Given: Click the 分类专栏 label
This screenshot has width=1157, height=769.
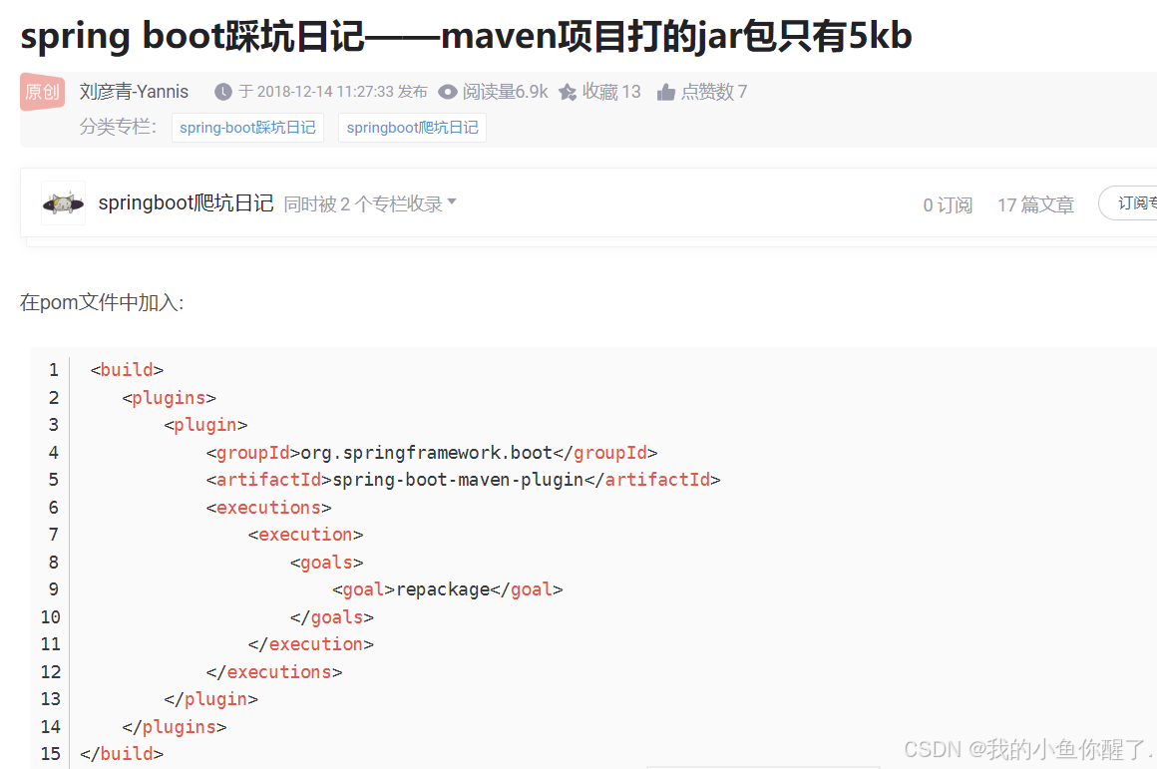Looking at the screenshot, I should click(x=118, y=127).
